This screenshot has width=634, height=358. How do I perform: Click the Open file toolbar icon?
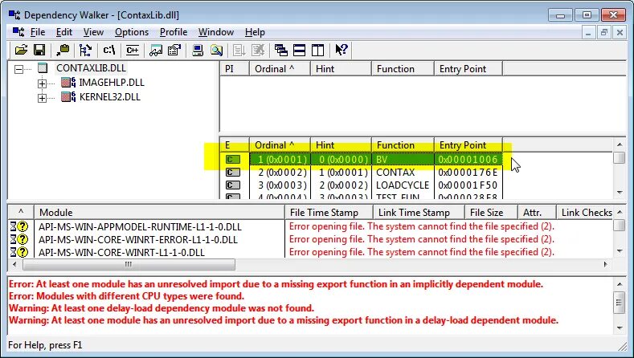pos(21,50)
